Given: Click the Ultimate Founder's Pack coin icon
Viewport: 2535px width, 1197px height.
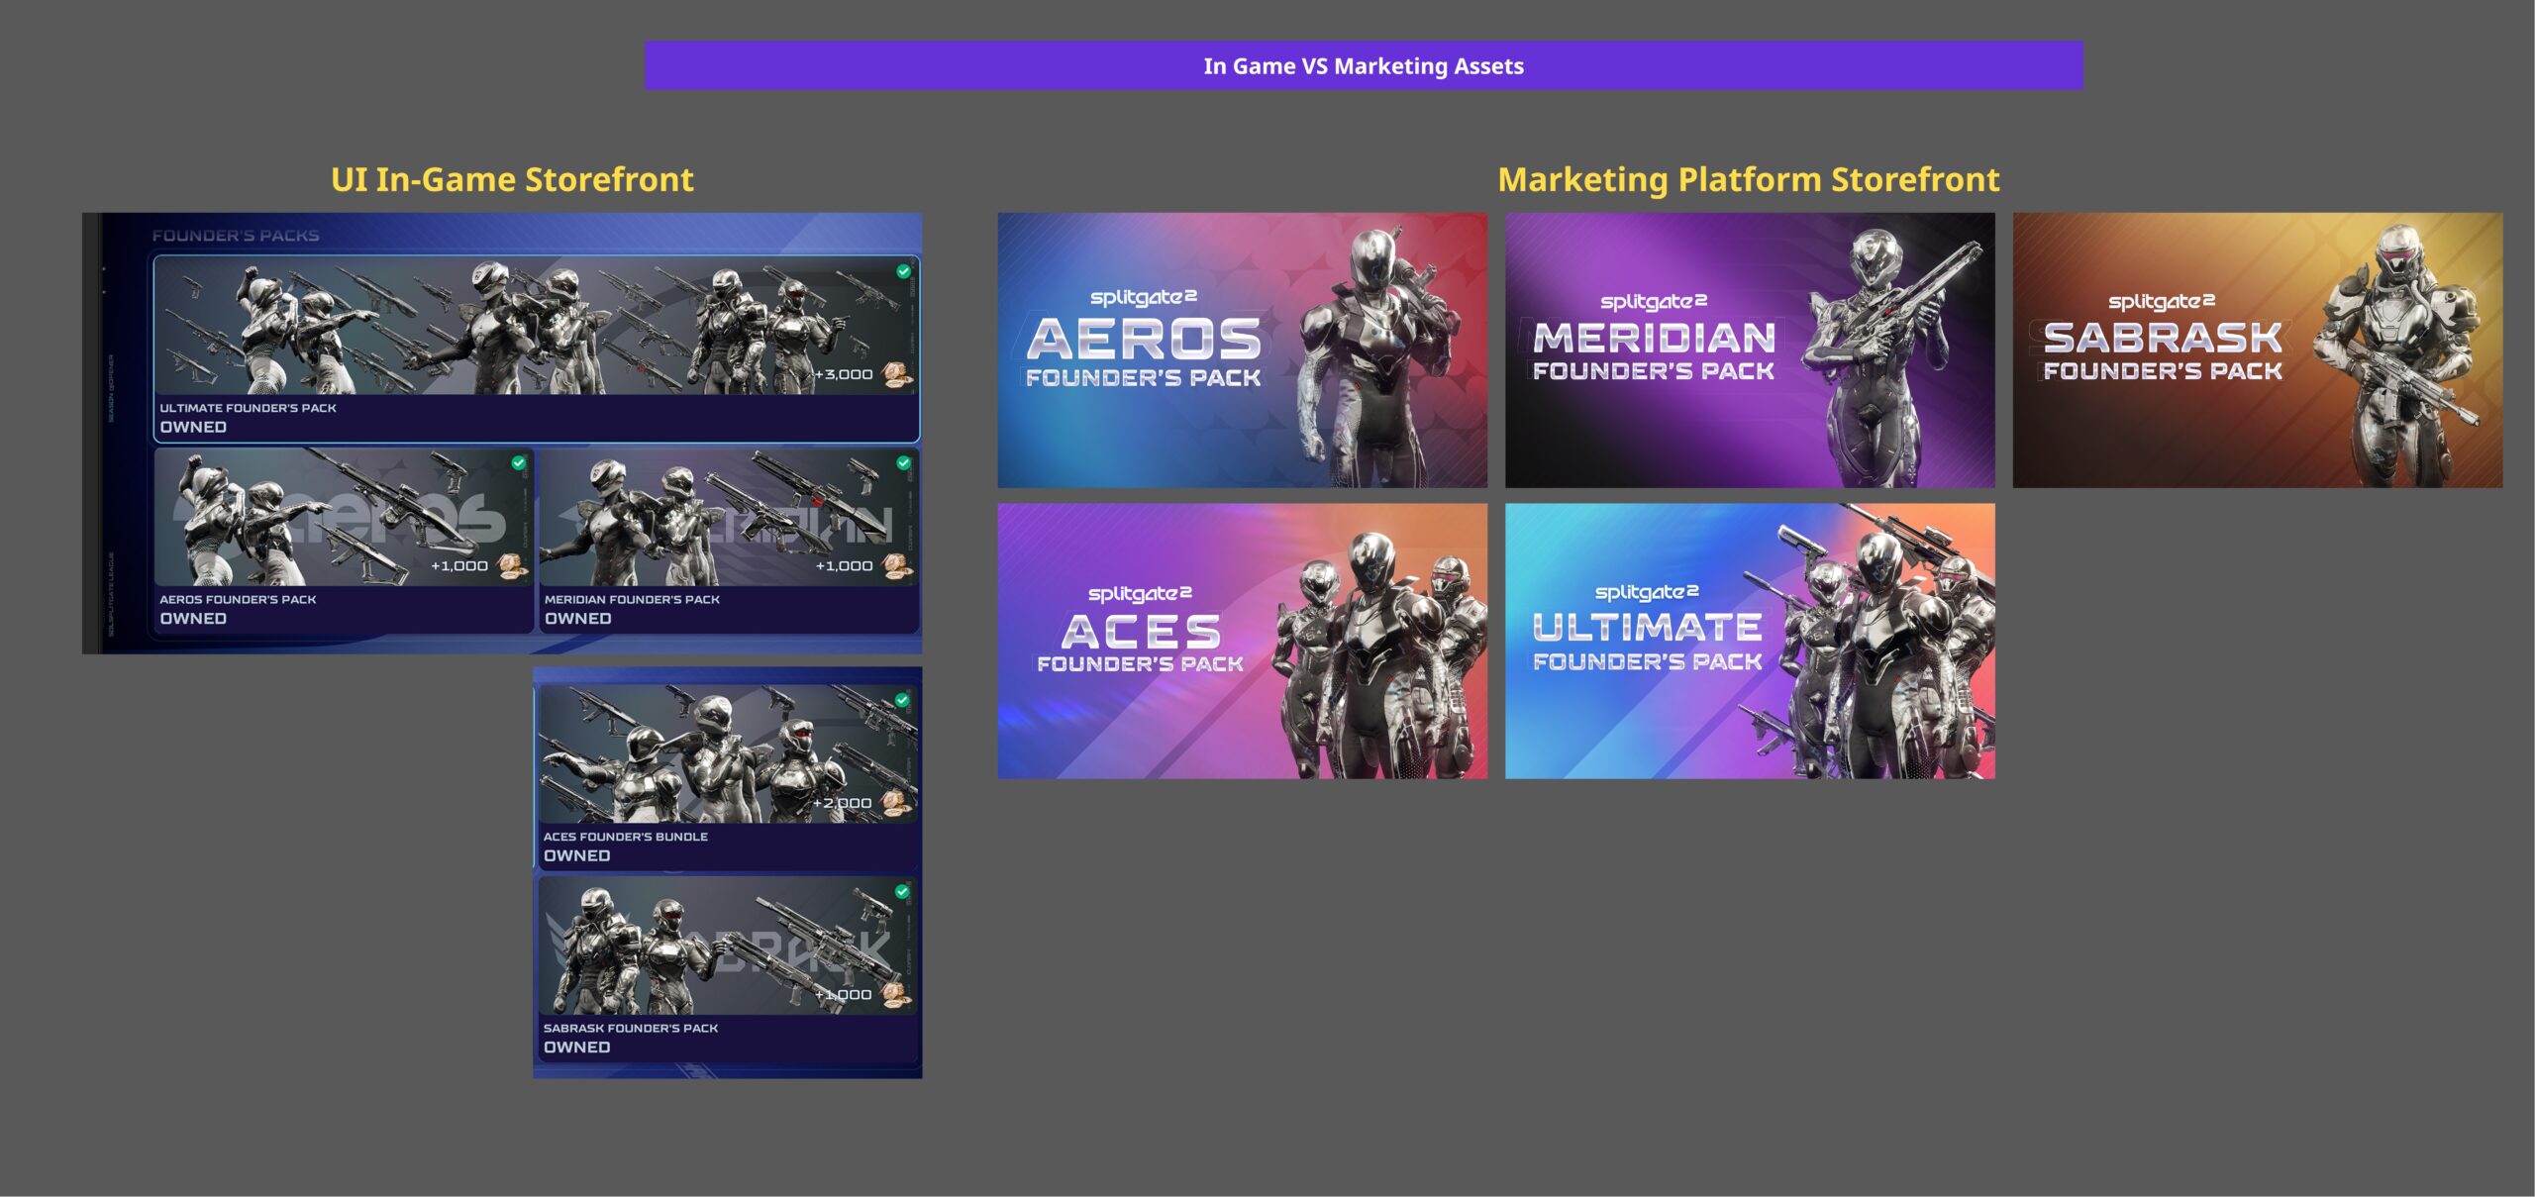Looking at the screenshot, I should click(x=896, y=374).
